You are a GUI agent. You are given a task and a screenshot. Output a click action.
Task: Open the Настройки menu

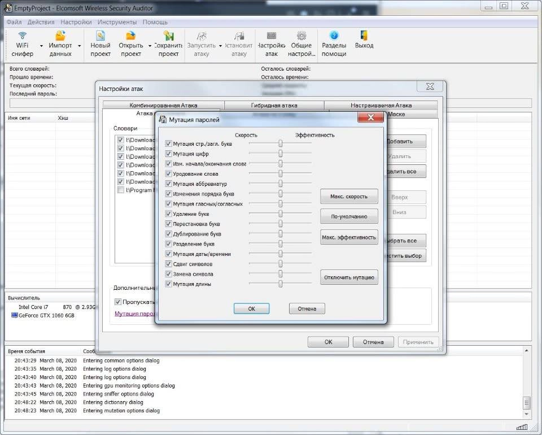click(x=76, y=22)
